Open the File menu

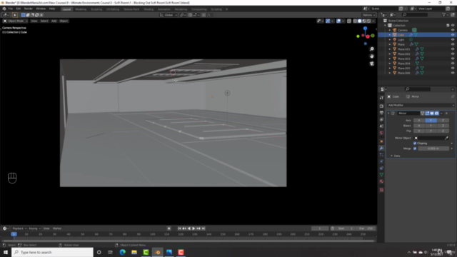point(11,9)
